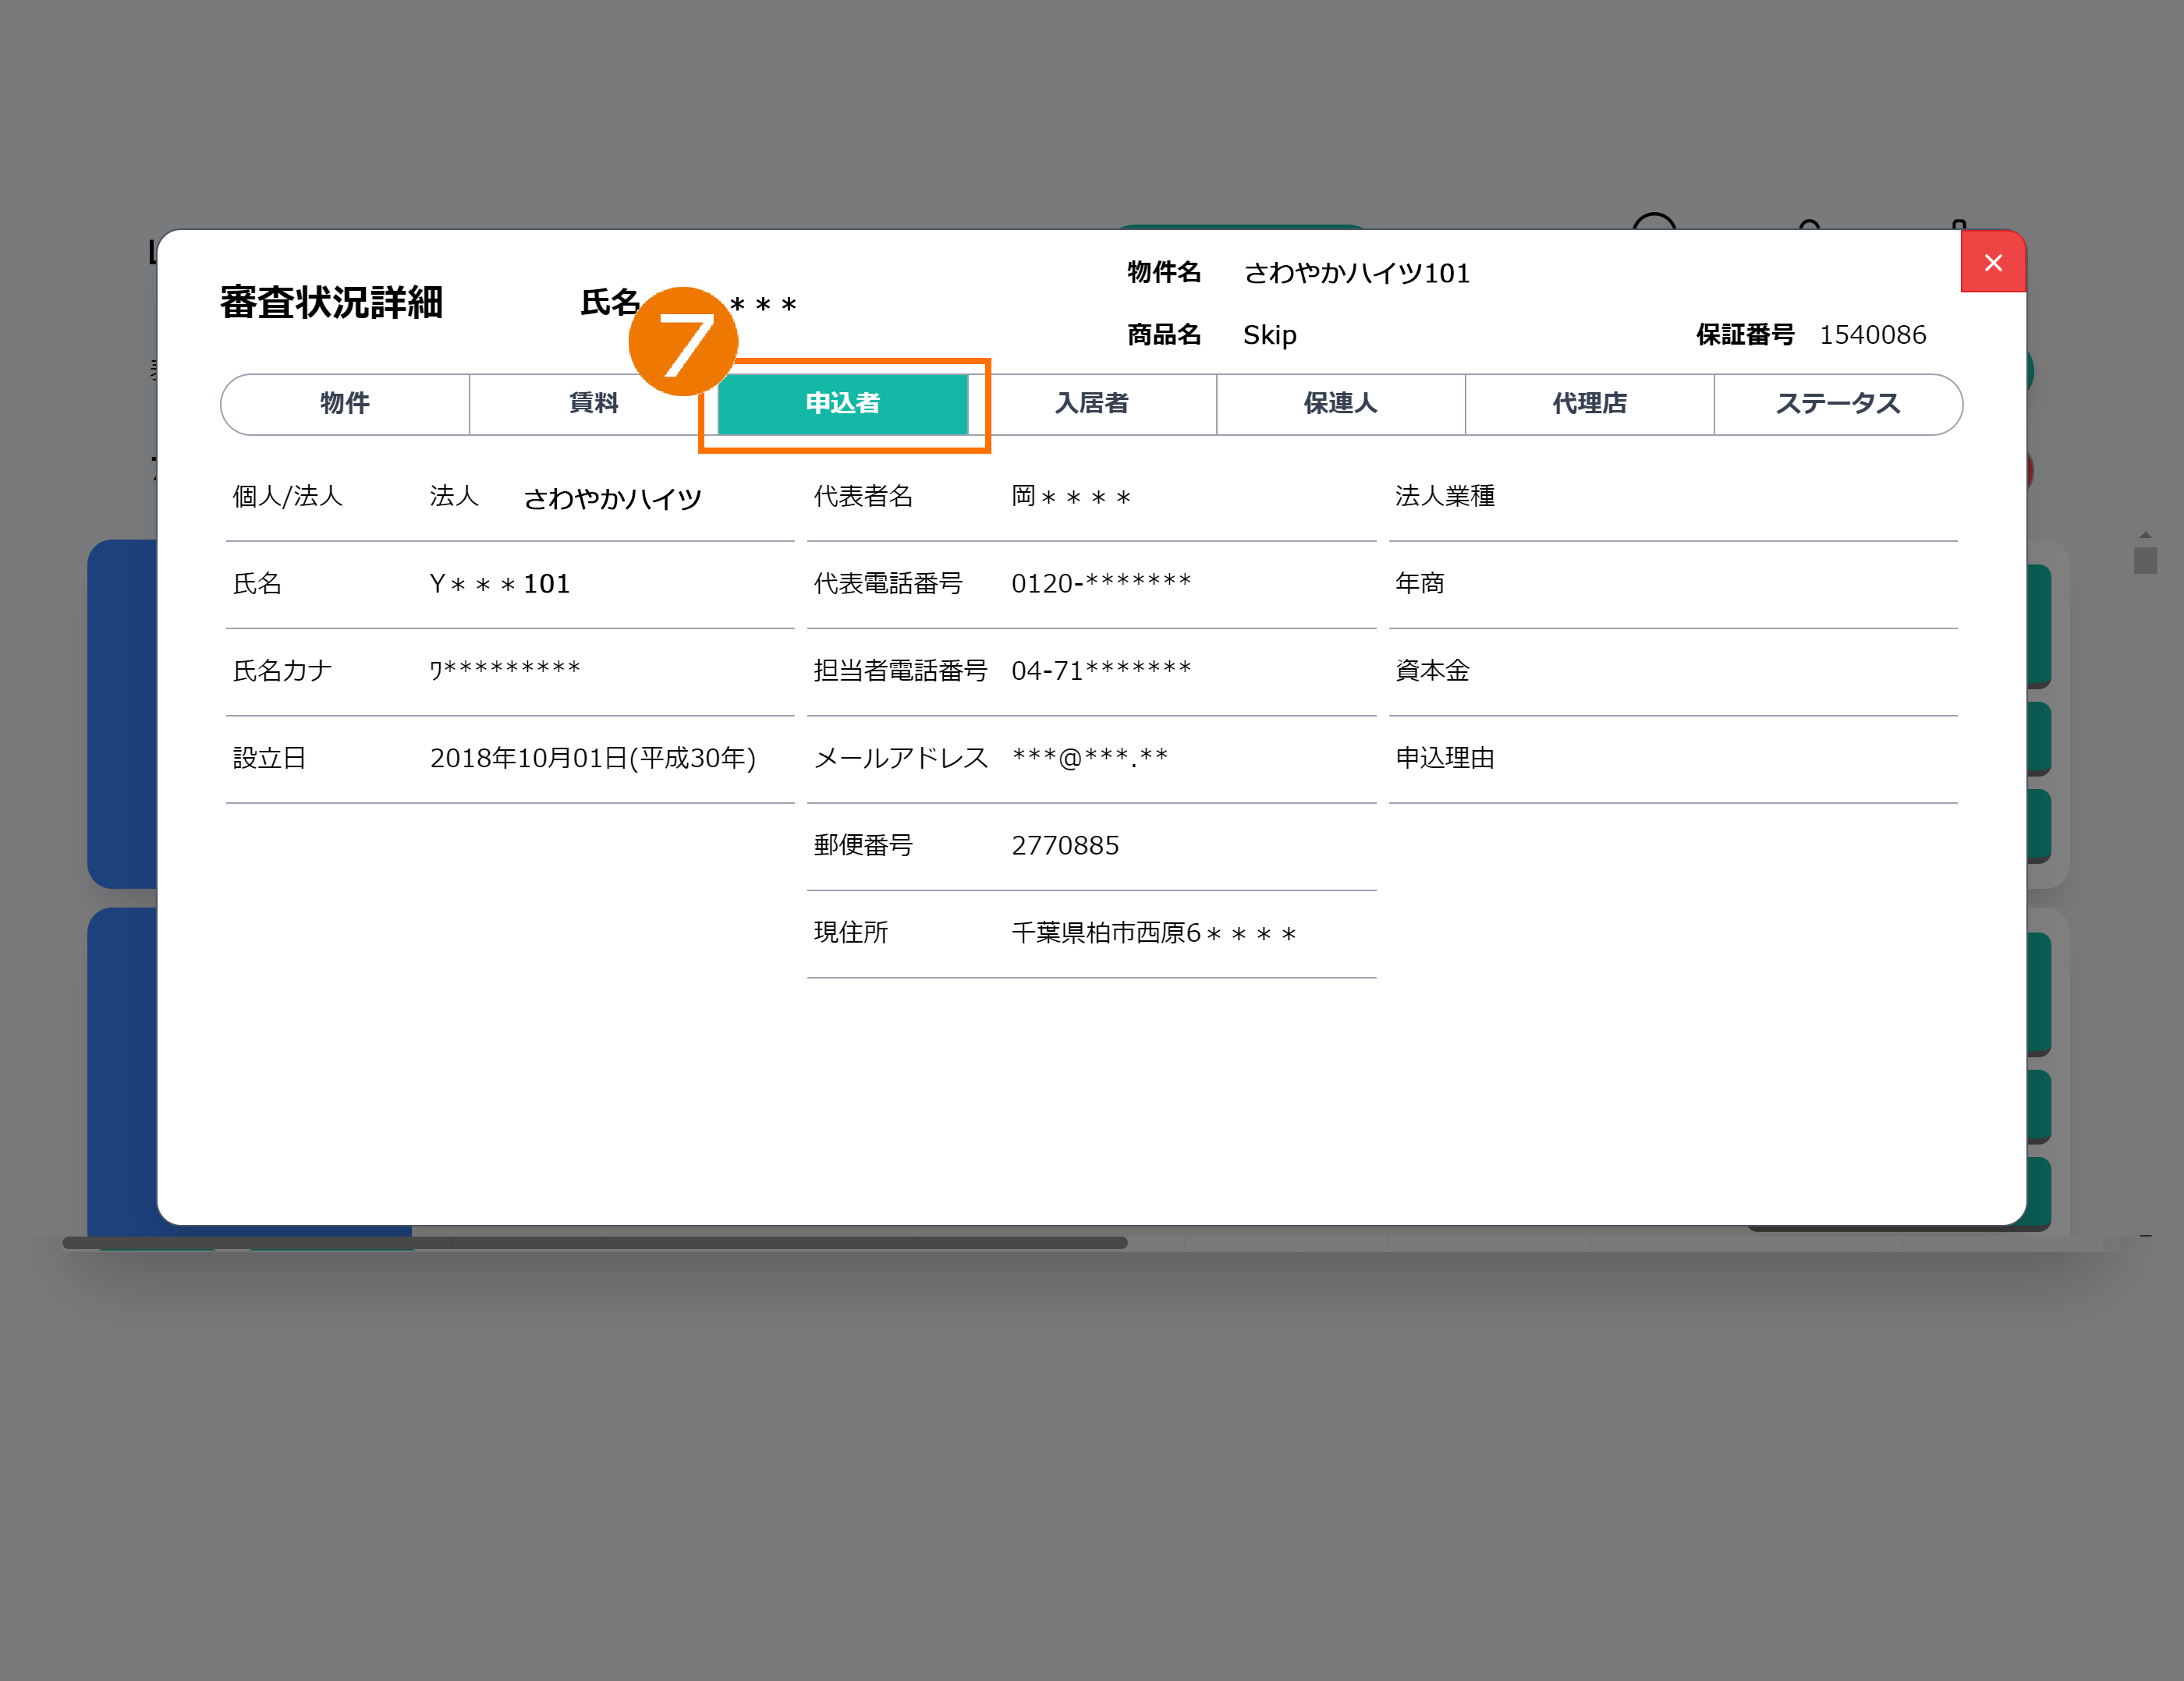This screenshot has width=2184, height=1681.
Task: Switch to the 入居者 tab
Action: tap(1091, 404)
